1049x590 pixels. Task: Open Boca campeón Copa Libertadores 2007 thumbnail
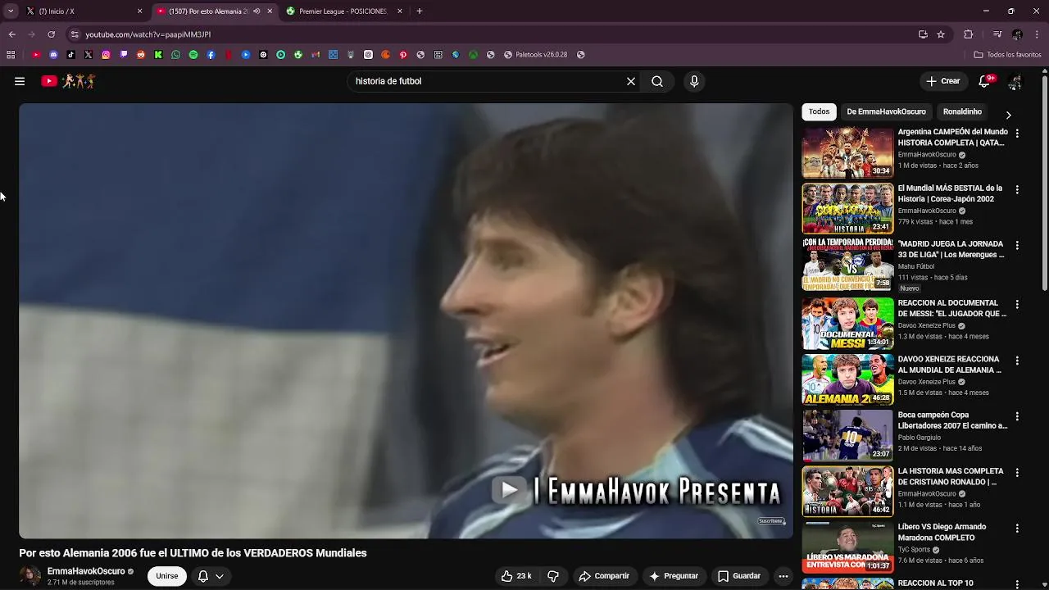click(x=847, y=435)
